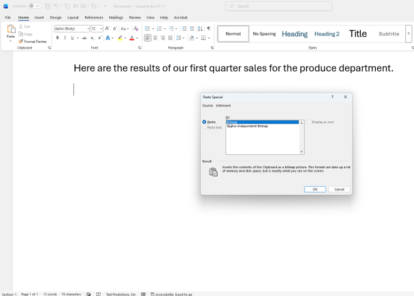Open the font size dropdown

point(101,29)
